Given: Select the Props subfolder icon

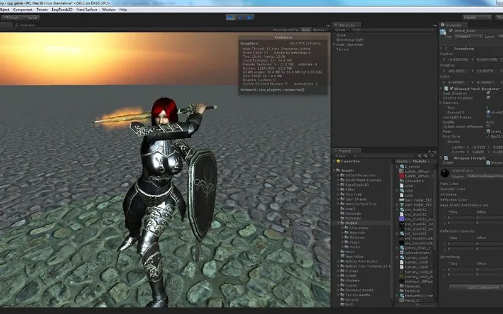Looking at the screenshot, I should coord(347,242).
